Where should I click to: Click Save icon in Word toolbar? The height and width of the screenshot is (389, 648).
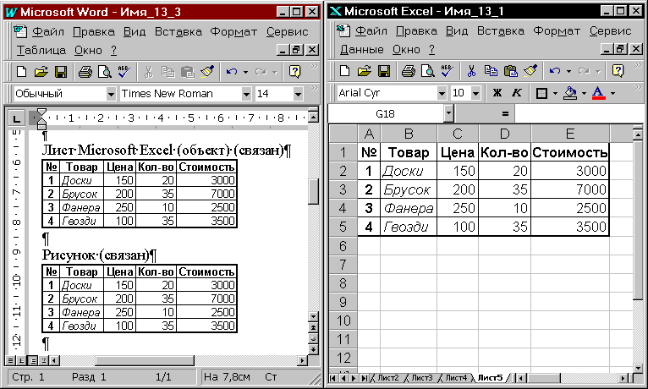tap(62, 71)
